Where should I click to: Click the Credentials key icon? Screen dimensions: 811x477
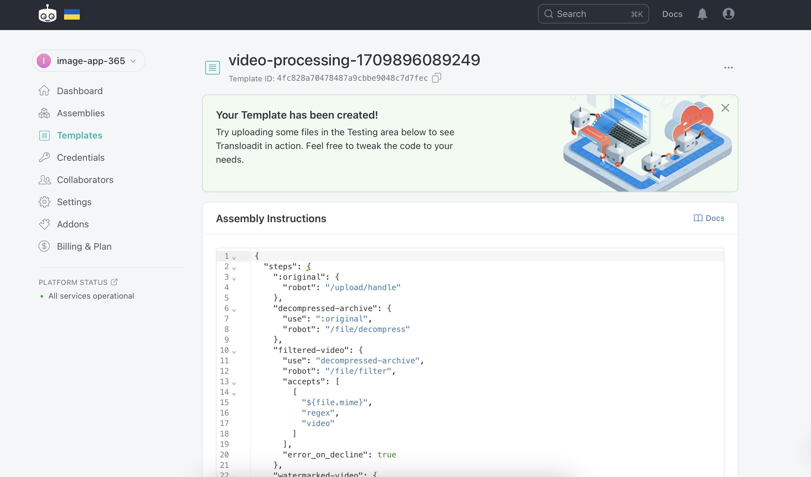pos(44,157)
